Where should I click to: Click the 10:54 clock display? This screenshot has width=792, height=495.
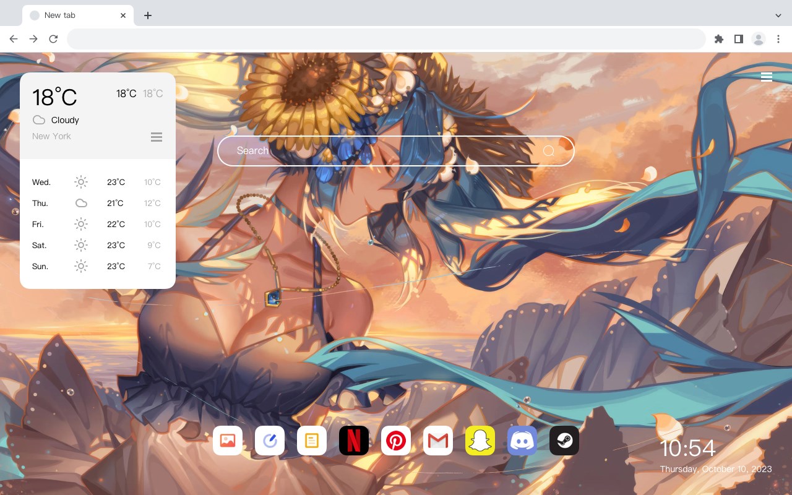(687, 448)
